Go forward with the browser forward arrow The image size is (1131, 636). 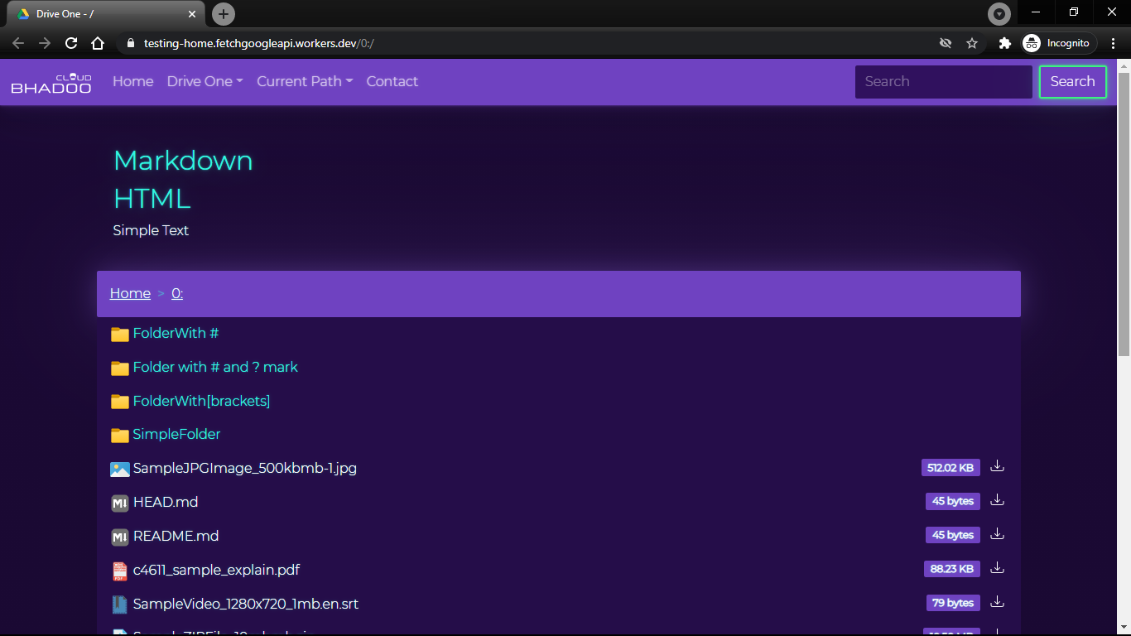pos(45,43)
